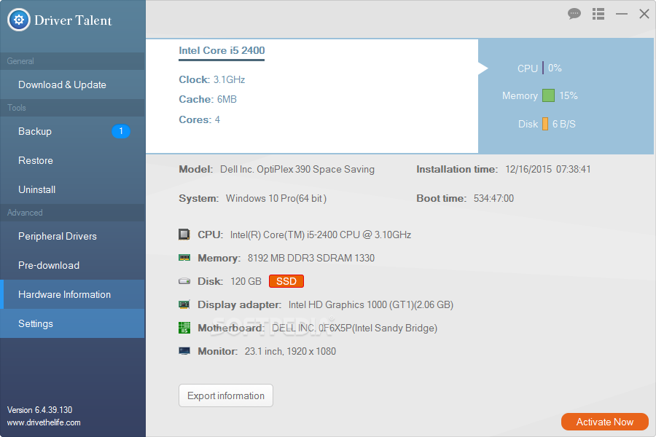Minimize the Driver Talent window
Screen dimensions: 656x437
click(622, 14)
